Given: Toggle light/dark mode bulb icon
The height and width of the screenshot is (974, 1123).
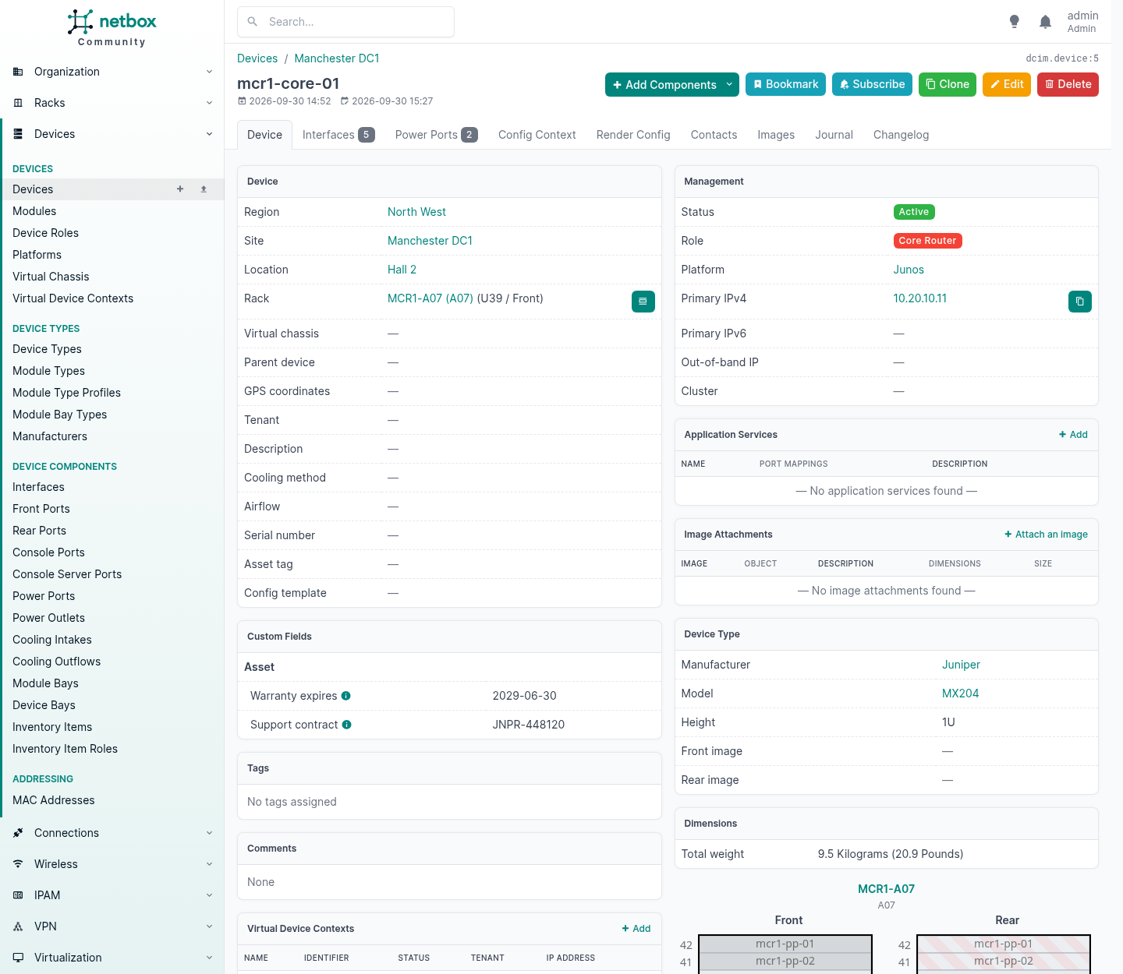Looking at the screenshot, I should (1014, 22).
